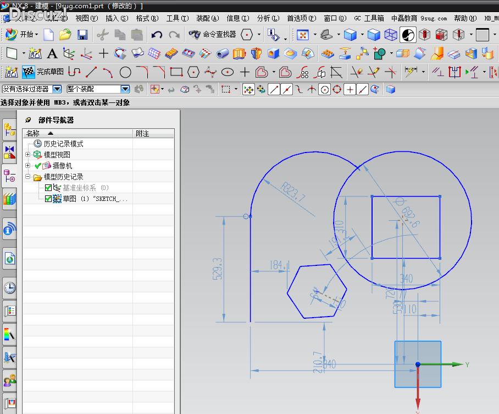Select the Line sketch tool
The height and width of the screenshot is (414, 499).
pyautogui.click(x=91, y=72)
